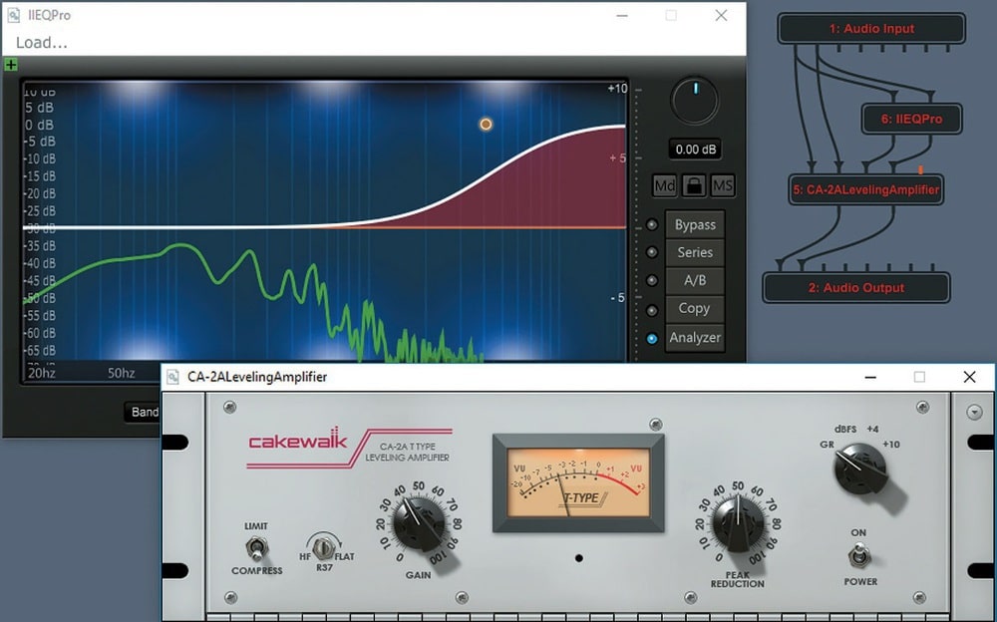Toggle the Series radio indicator
The image size is (997, 622).
pyautogui.click(x=652, y=252)
